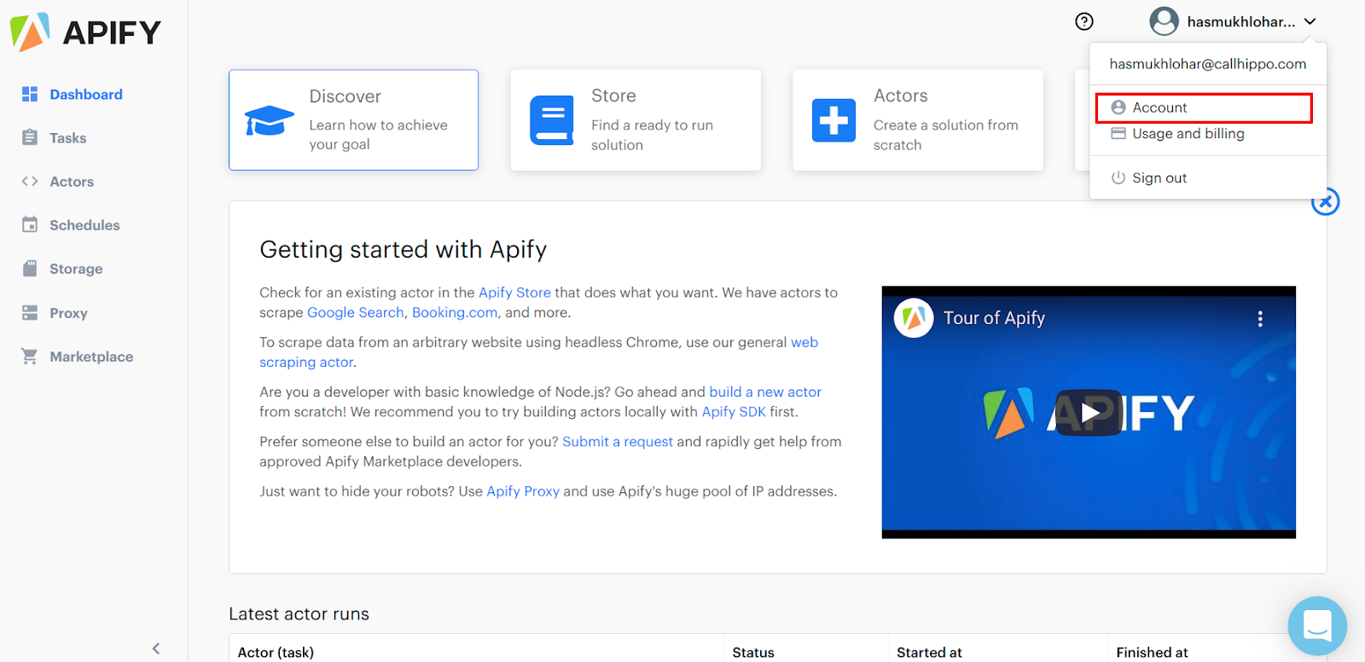Close the Getting started panel
1365x662 pixels.
[x=1325, y=202]
